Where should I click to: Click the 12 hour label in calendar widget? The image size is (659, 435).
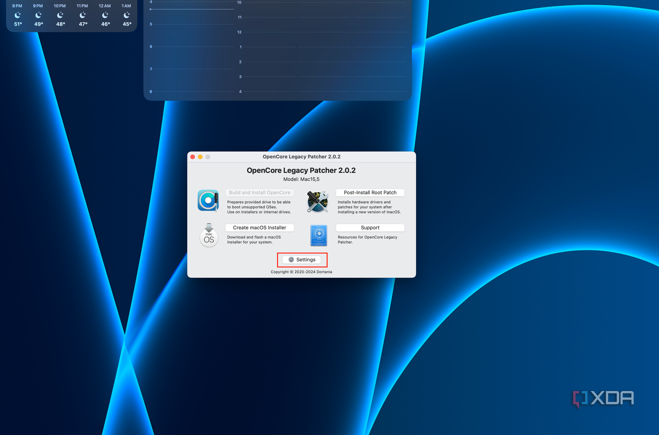(x=239, y=32)
